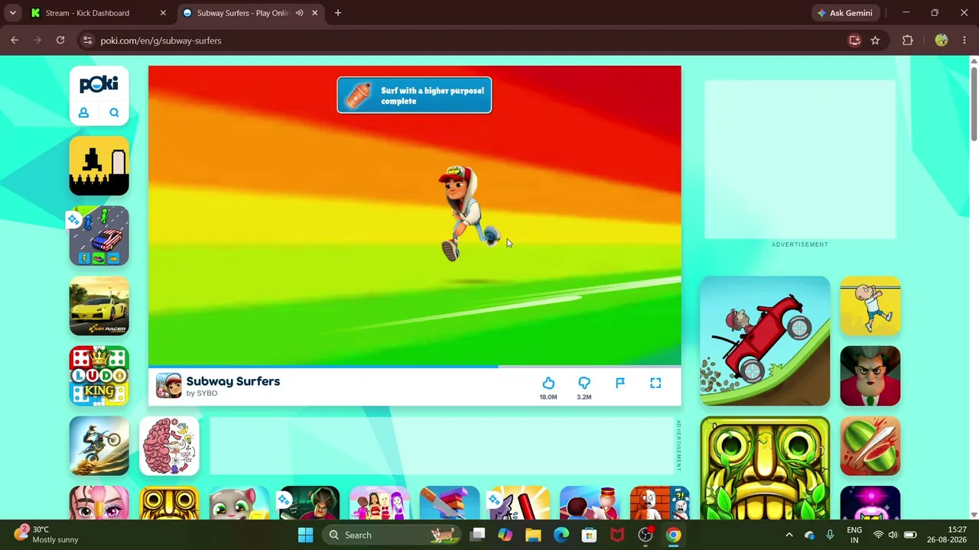Open the Talking Tom gray cat game

click(x=239, y=503)
